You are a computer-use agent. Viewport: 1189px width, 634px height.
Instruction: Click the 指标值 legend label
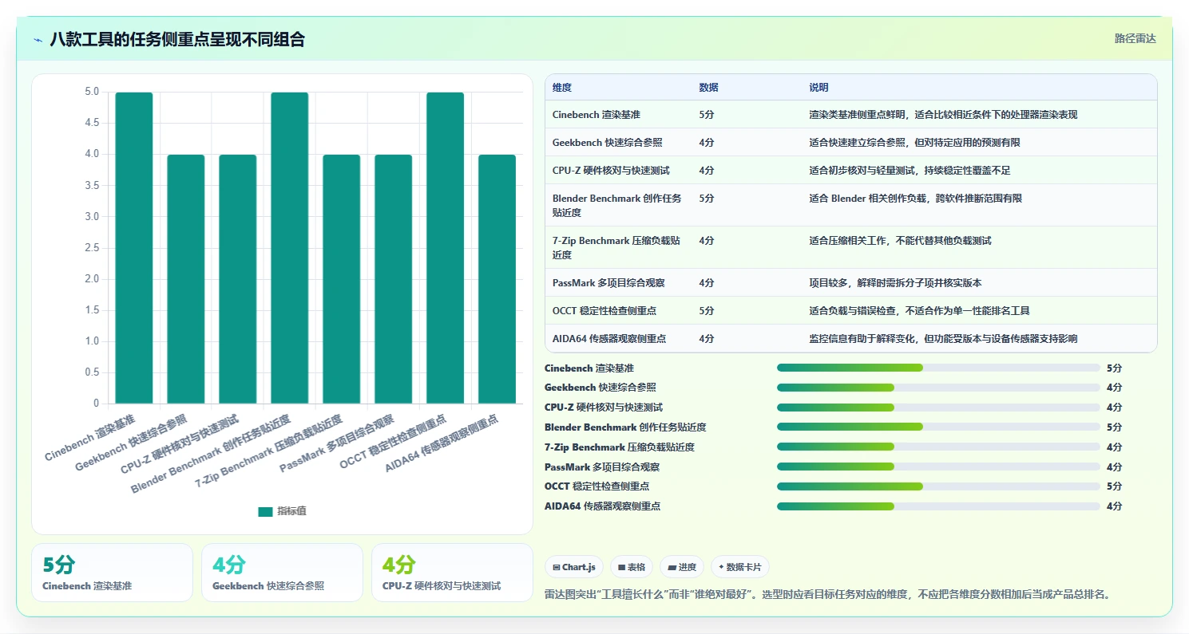pos(291,511)
